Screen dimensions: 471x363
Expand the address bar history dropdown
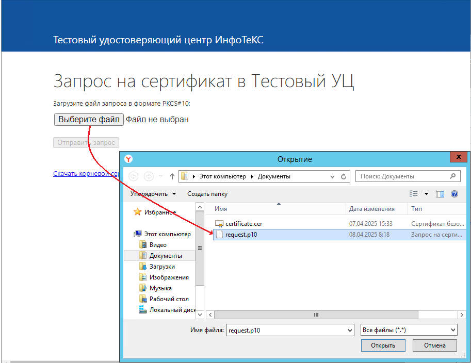(x=332, y=176)
